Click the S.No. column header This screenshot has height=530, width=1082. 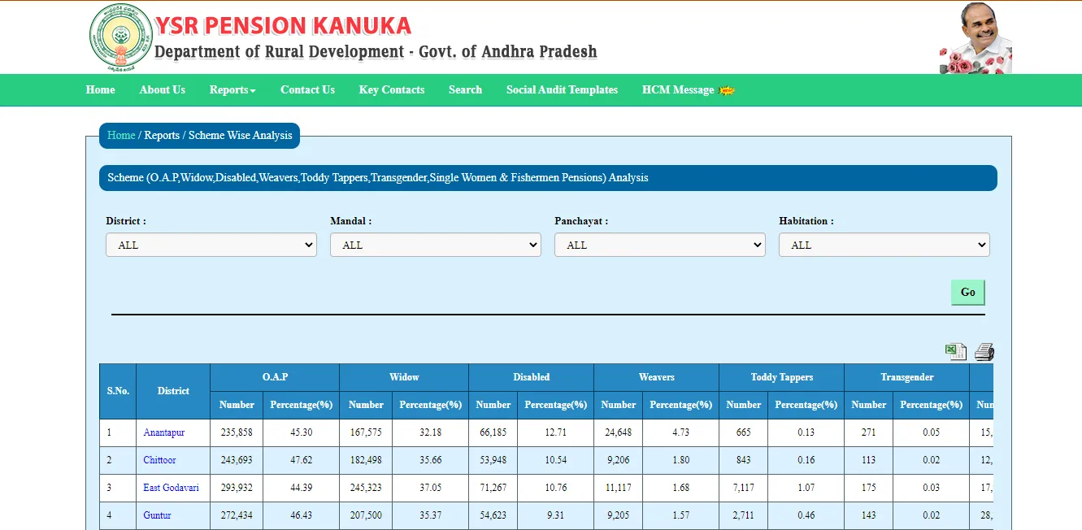coord(118,391)
